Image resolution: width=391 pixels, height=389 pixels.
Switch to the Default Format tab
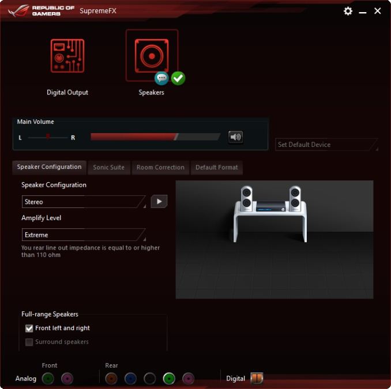click(x=217, y=168)
